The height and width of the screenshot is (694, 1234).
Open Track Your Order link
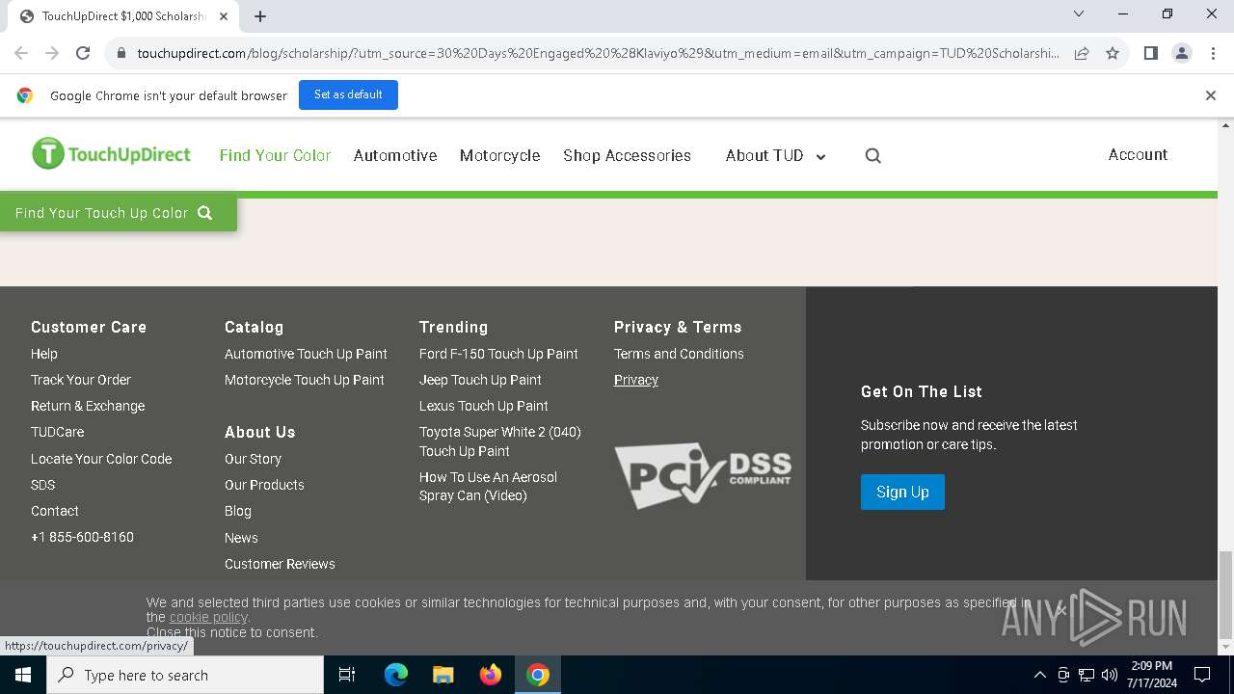click(81, 380)
